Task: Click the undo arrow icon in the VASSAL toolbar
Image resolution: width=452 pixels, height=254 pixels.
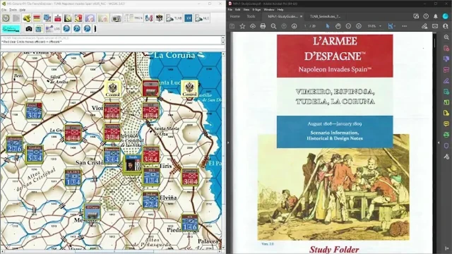Action: [x=6, y=18]
